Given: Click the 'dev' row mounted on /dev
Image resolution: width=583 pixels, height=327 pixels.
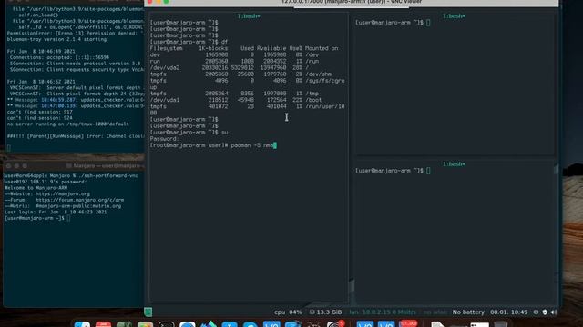Looking at the screenshot, I should pyautogui.click(x=234, y=54).
